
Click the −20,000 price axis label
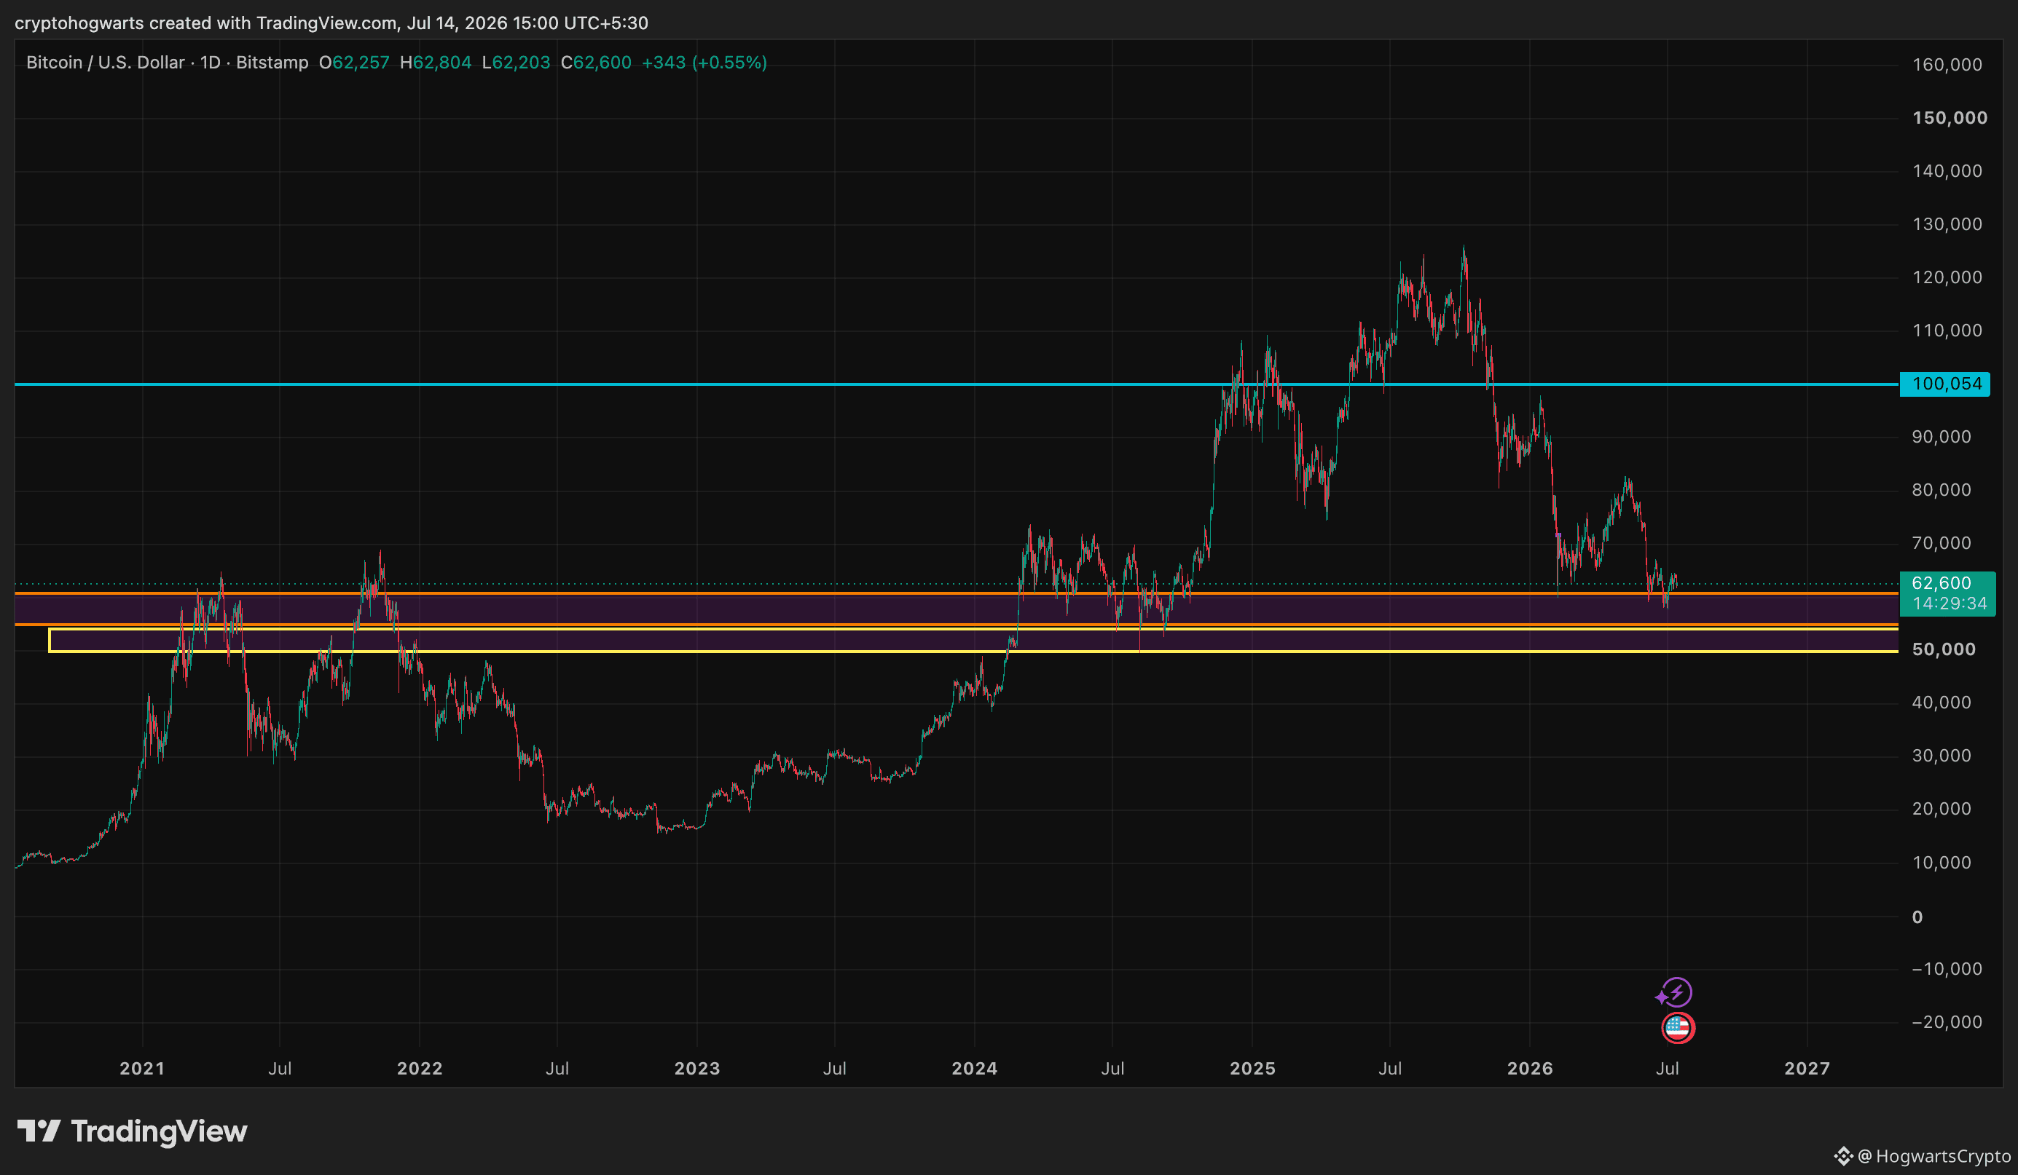coord(1947,1022)
